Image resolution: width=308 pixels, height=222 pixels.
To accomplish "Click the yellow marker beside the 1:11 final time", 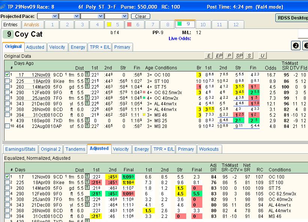I will point(144,114).
